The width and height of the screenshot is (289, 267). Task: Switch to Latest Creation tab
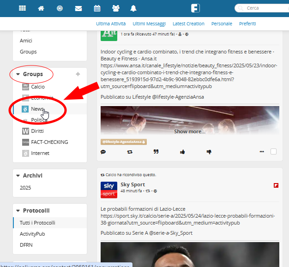pos(188,24)
